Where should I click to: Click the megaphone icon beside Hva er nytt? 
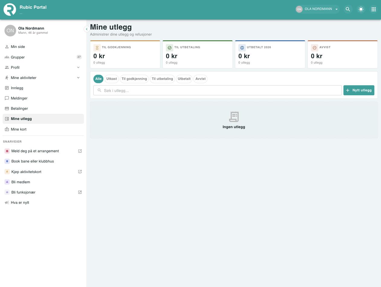(7, 203)
